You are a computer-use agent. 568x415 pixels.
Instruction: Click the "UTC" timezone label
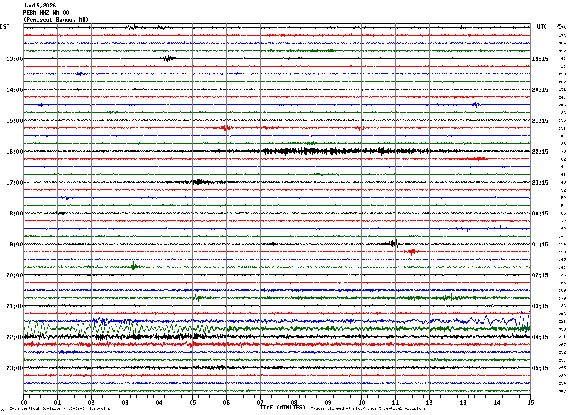[x=542, y=27]
